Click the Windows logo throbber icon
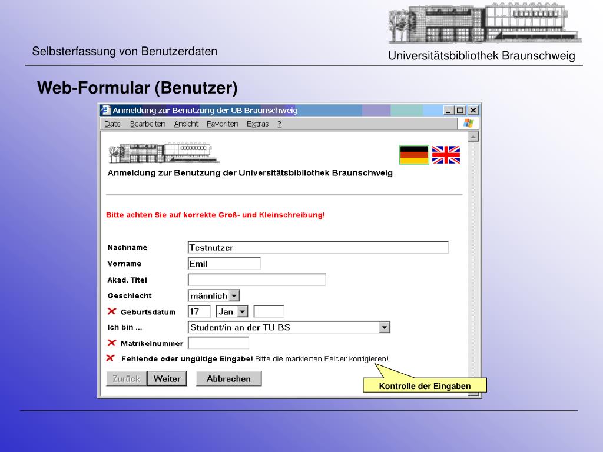 (x=468, y=124)
